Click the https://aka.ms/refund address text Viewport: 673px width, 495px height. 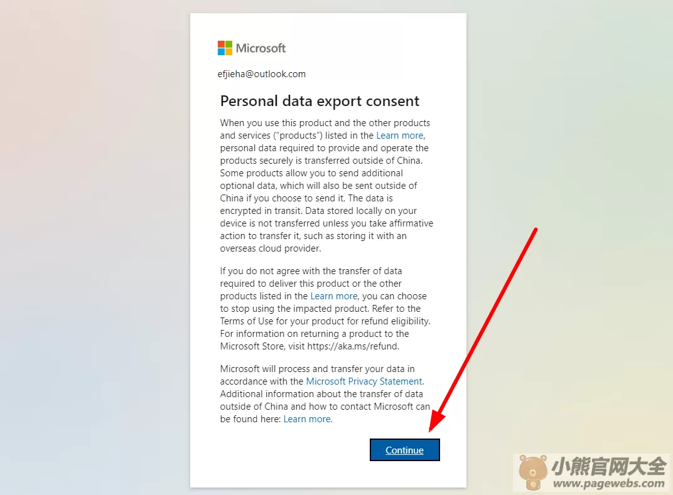point(353,346)
